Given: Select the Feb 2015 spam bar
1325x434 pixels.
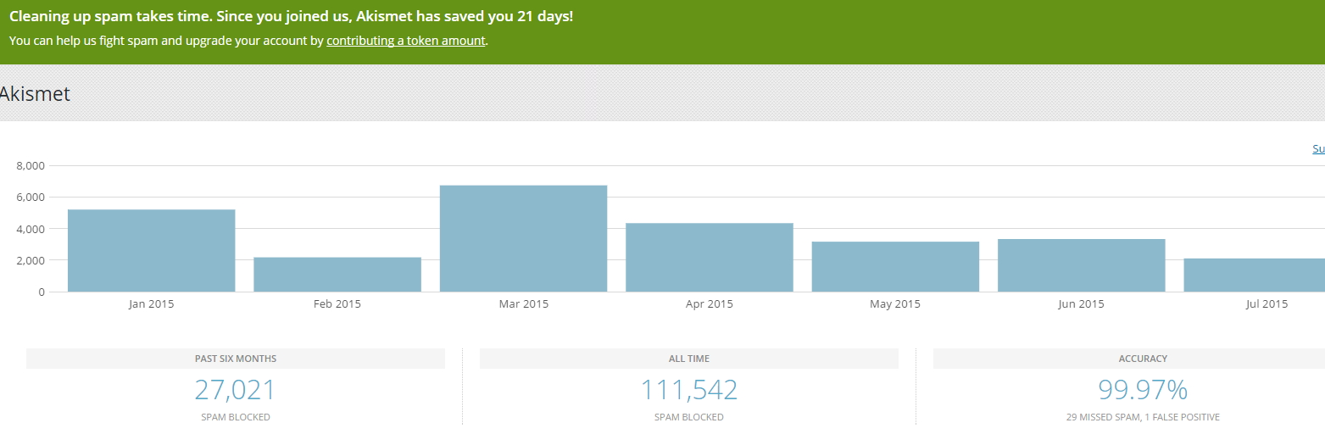Looking at the screenshot, I should [337, 275].
